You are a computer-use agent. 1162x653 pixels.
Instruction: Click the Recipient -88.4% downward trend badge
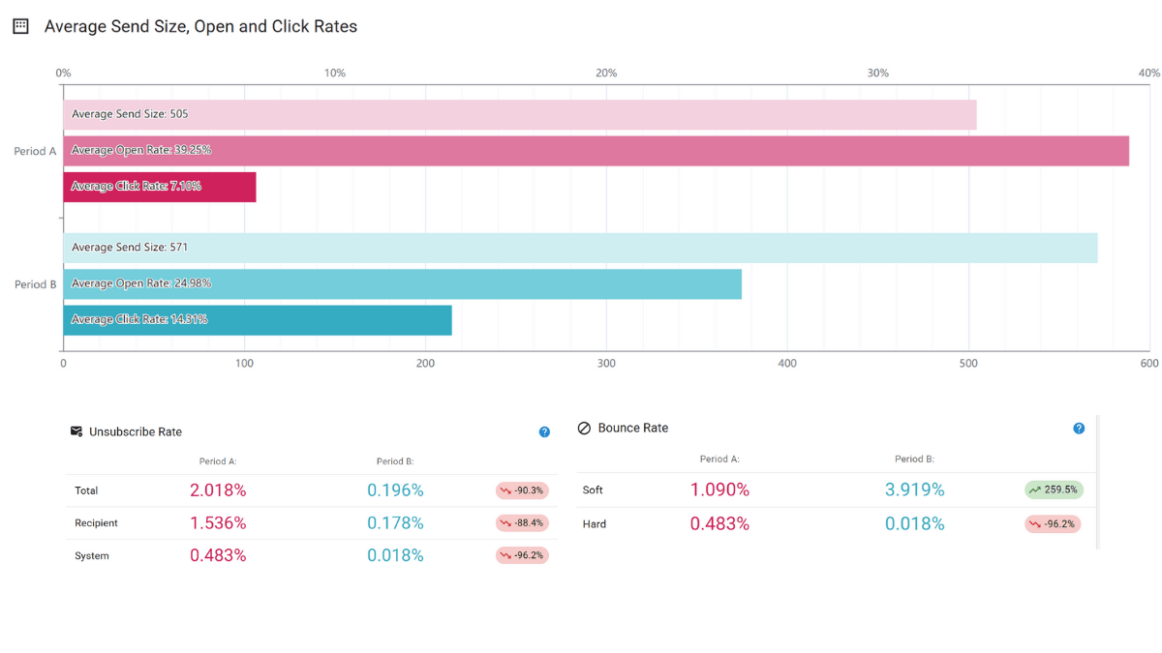[x=523, y=522]
